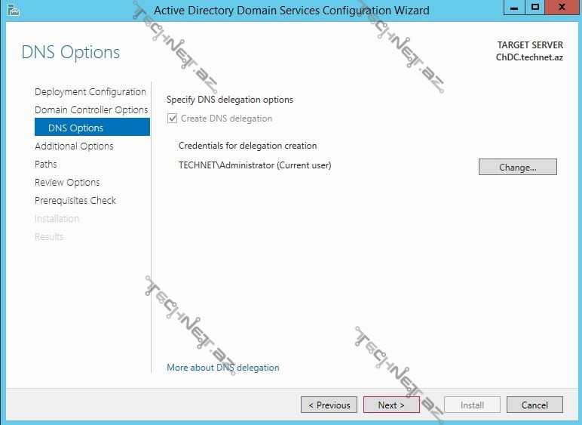Go back with the Previous button

(329, 405)
